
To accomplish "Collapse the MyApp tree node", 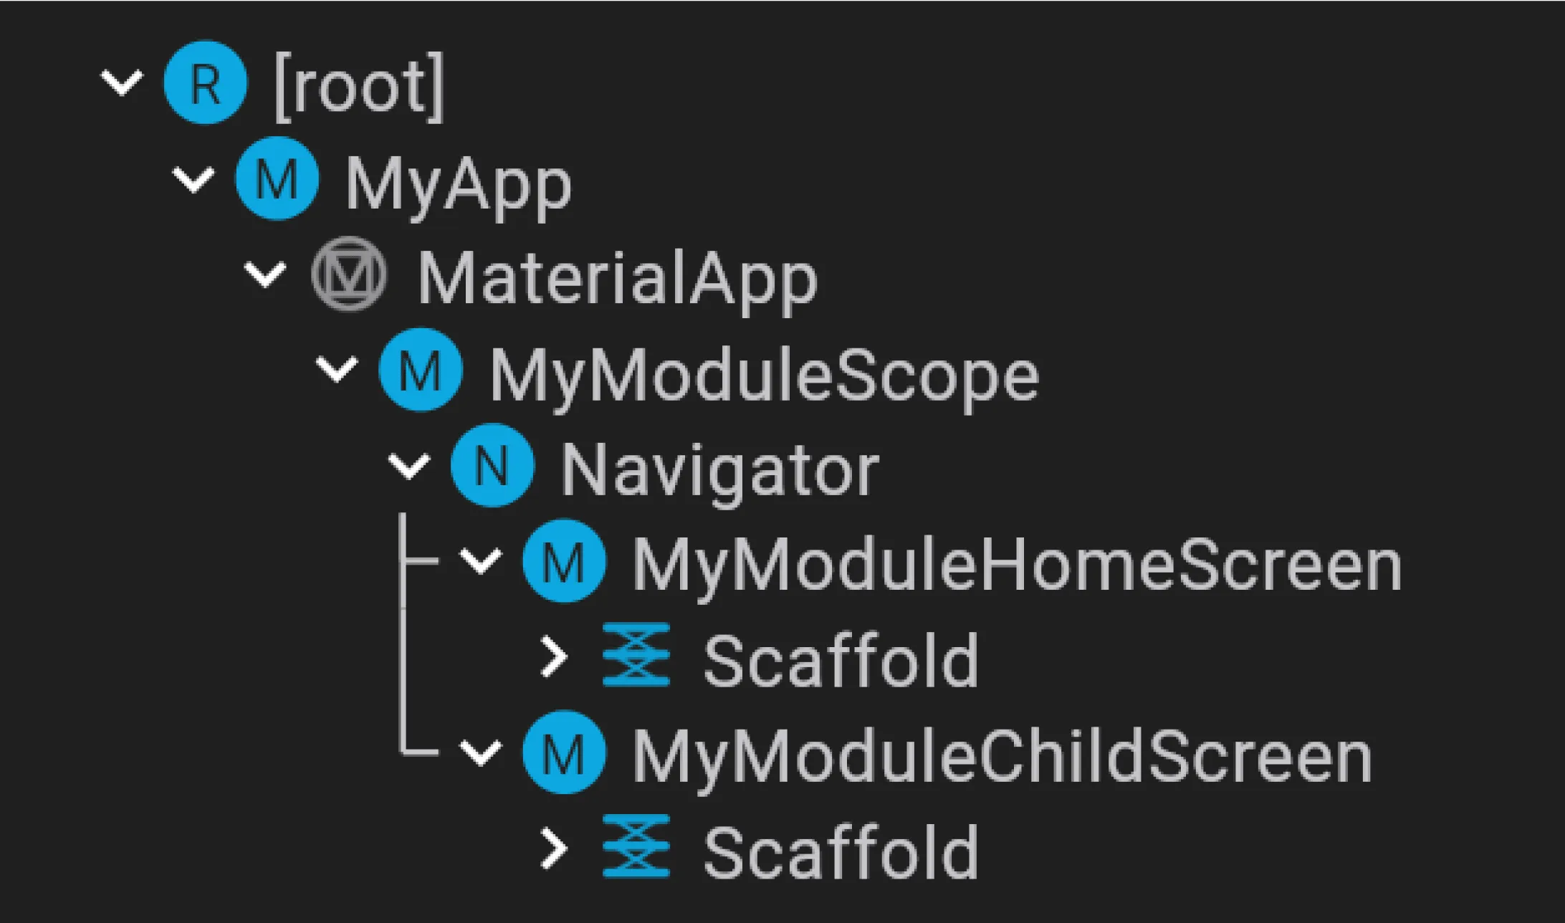I will pos(193,179).
